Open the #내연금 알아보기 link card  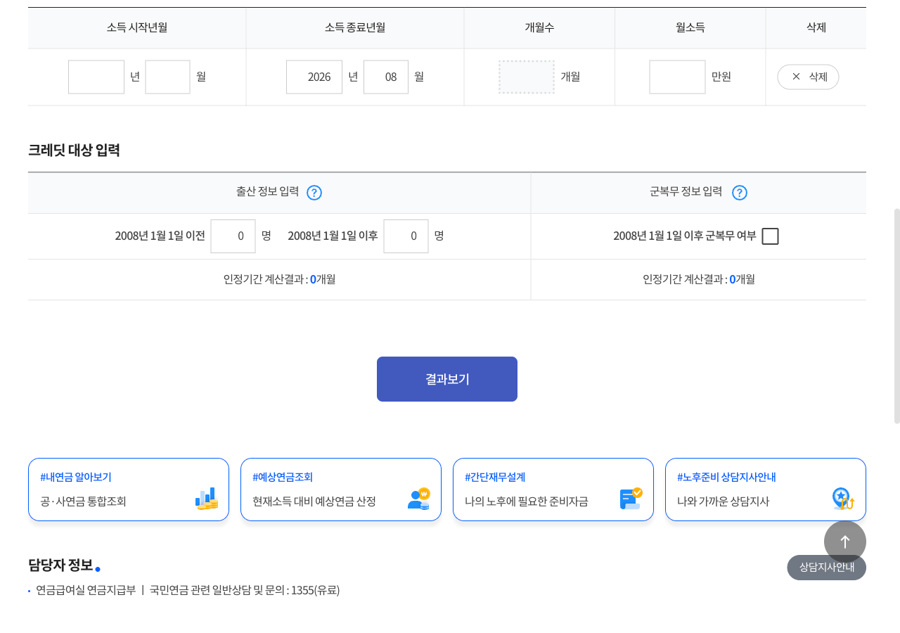(129, 490)
